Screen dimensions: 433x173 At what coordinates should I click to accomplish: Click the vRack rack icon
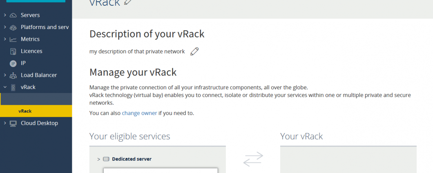13,87
